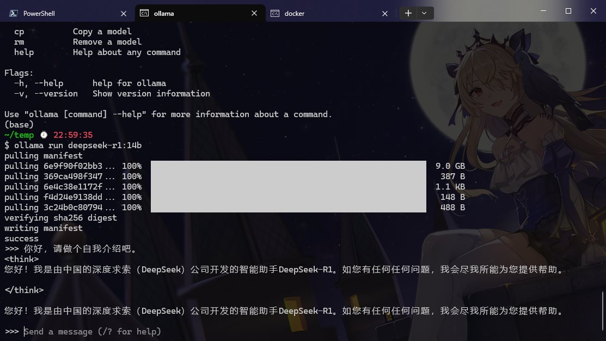This screenshot has height=341, width=606.
Task: Click the '-v, --version' flag text
Action: pos(46,94)
